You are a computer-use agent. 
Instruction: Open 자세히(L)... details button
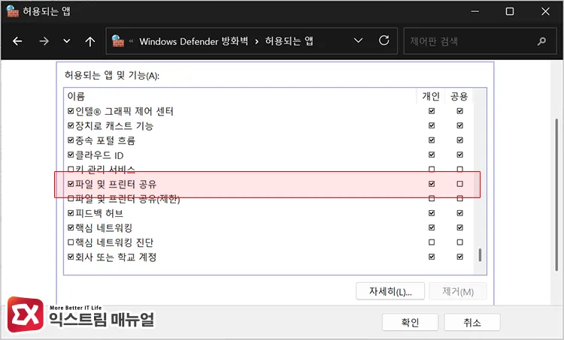coord(390,291)
